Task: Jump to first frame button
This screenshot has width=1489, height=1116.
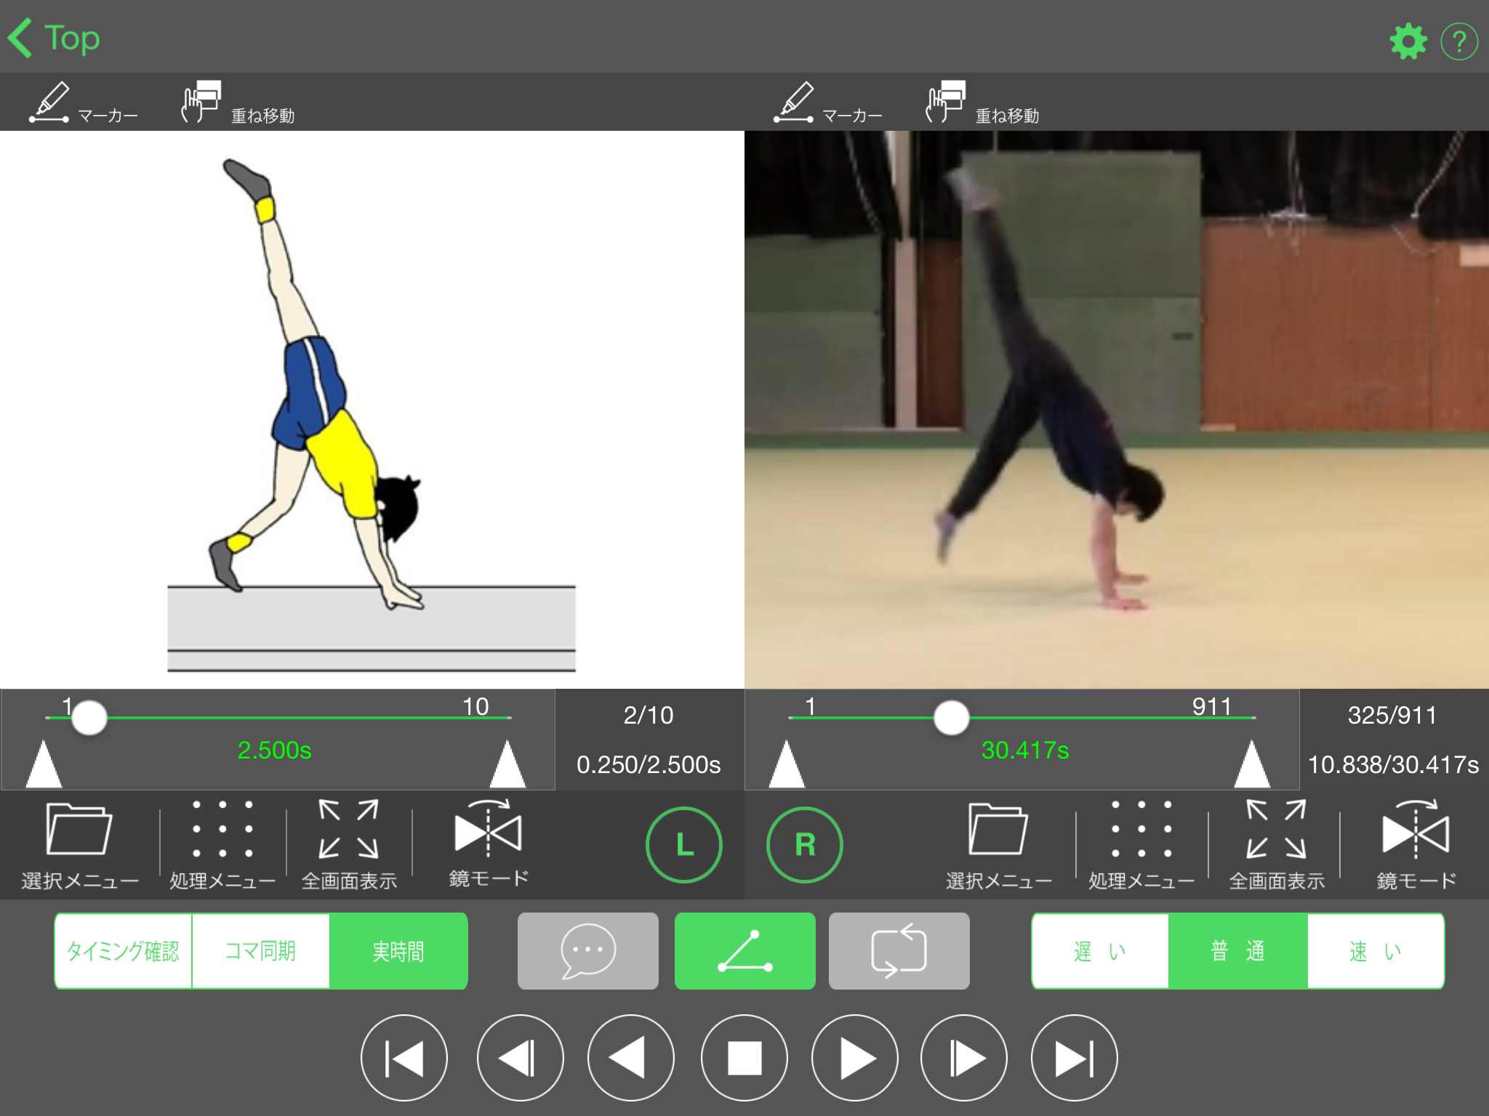Action: [404, 1058]
